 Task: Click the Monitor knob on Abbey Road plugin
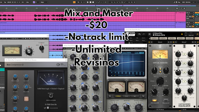(x=126, y=107)
